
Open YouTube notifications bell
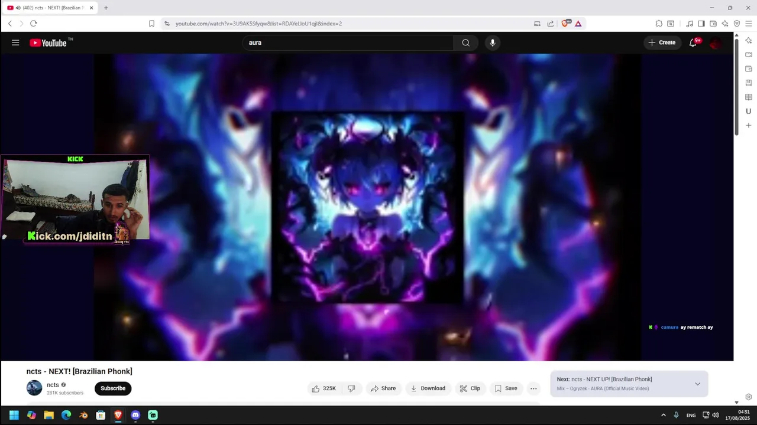[x=693, y=42]
